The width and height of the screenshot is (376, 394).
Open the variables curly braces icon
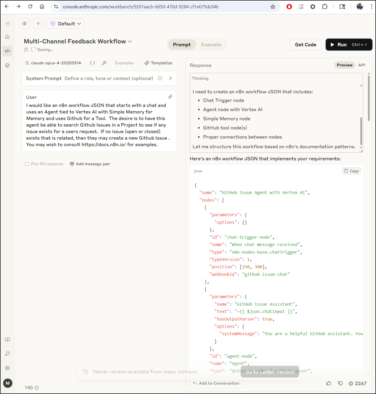point(92,63)
